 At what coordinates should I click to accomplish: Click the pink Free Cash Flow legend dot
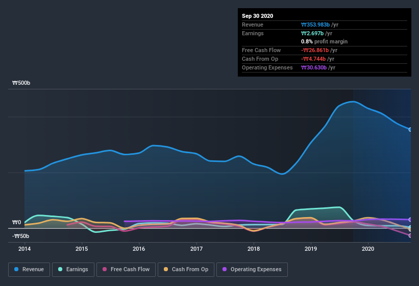click(x=105, y=269)
